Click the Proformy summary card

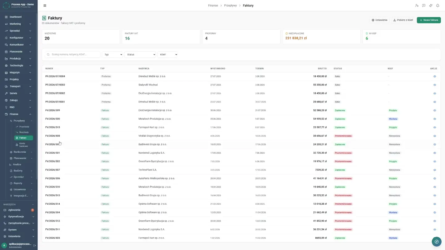[x=241, y=36]
